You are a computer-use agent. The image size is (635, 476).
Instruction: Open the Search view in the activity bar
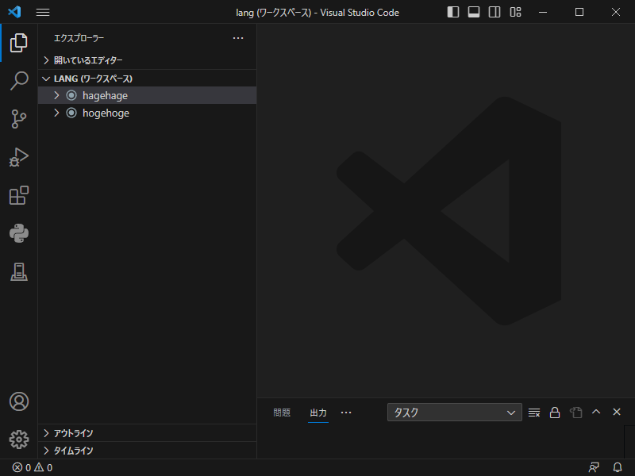click(18, 81)
